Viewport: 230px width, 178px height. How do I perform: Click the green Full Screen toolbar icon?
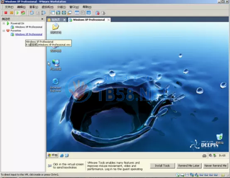pyautogui.click(x=58, y=13)
